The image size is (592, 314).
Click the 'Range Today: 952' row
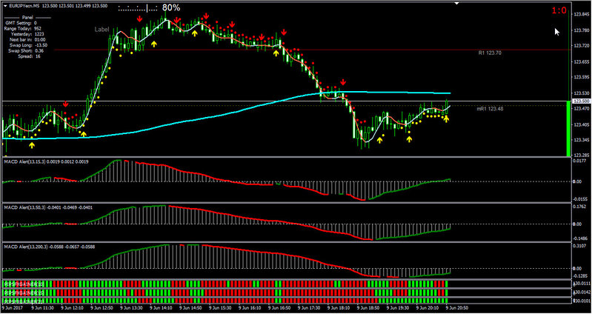click(x=23, y=28)
